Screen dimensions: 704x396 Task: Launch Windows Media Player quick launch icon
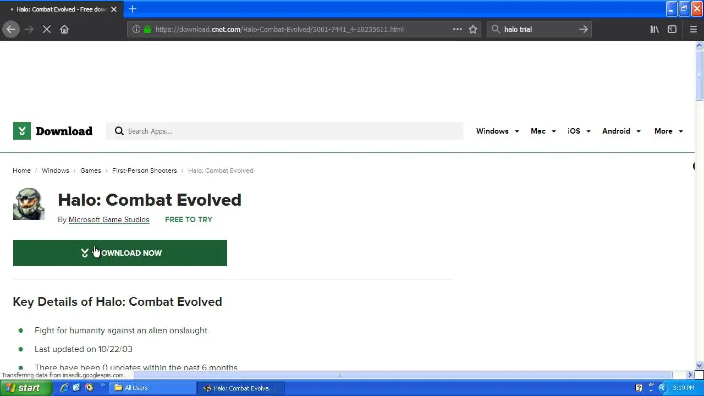89,388
